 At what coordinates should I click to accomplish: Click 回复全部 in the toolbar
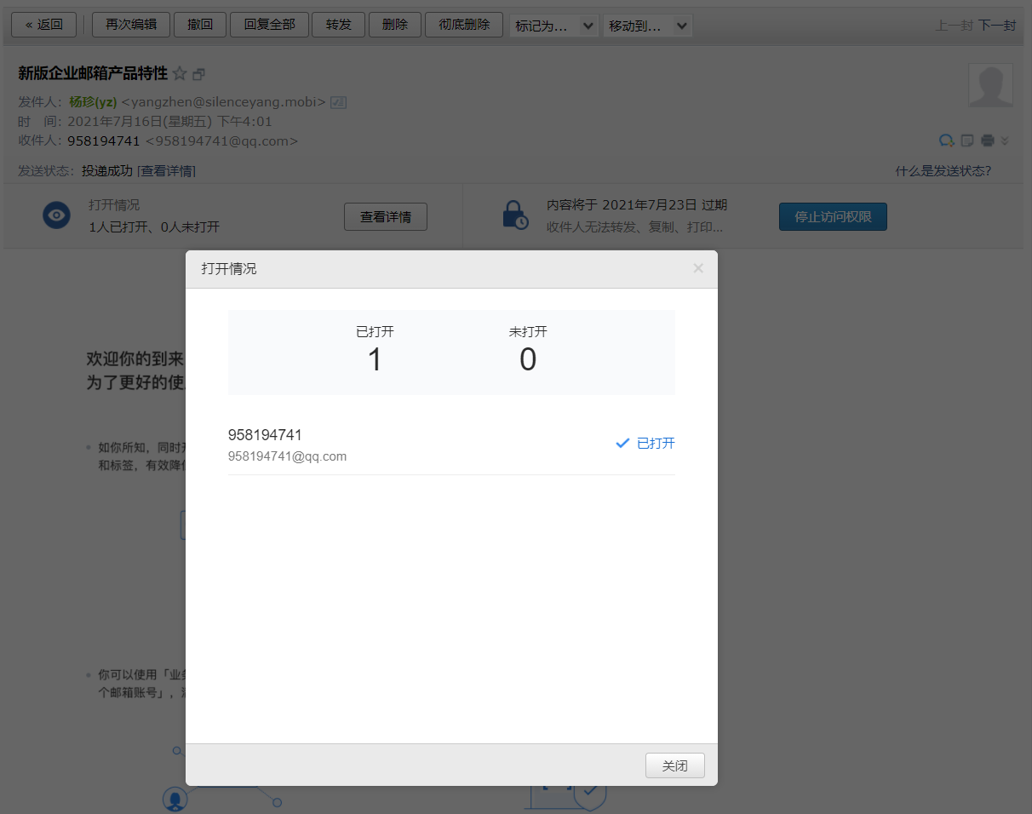coord(269,25)
